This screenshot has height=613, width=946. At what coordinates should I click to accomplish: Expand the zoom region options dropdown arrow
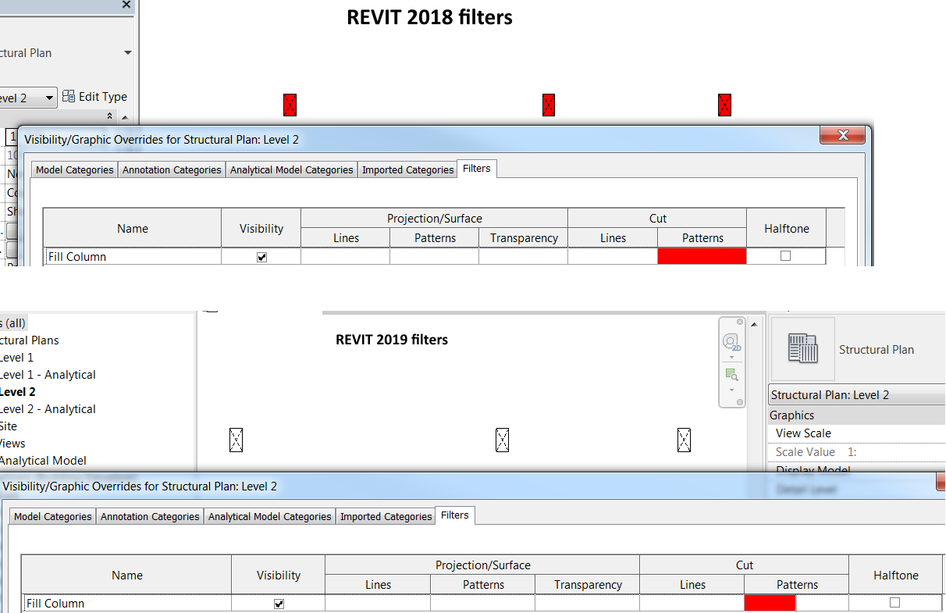[x=731, y=389]
